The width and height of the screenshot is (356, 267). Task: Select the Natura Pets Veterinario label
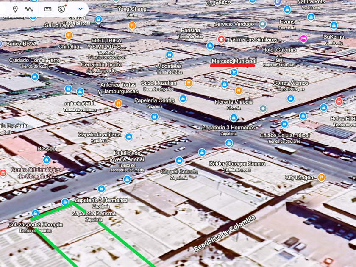point(311,5)
